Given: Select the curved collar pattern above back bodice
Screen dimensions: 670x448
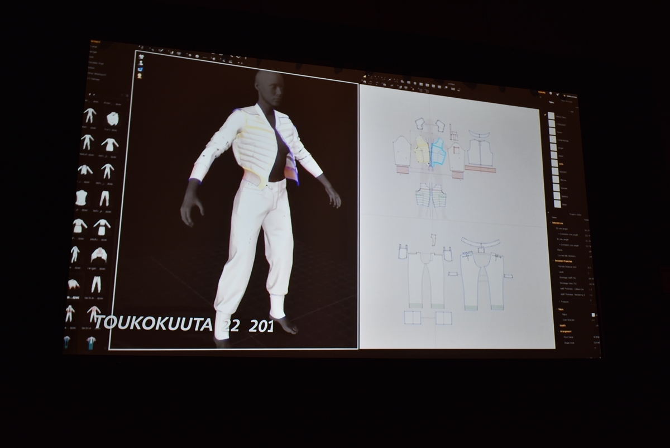Looking at the screenshot, I should coord(479,134).
